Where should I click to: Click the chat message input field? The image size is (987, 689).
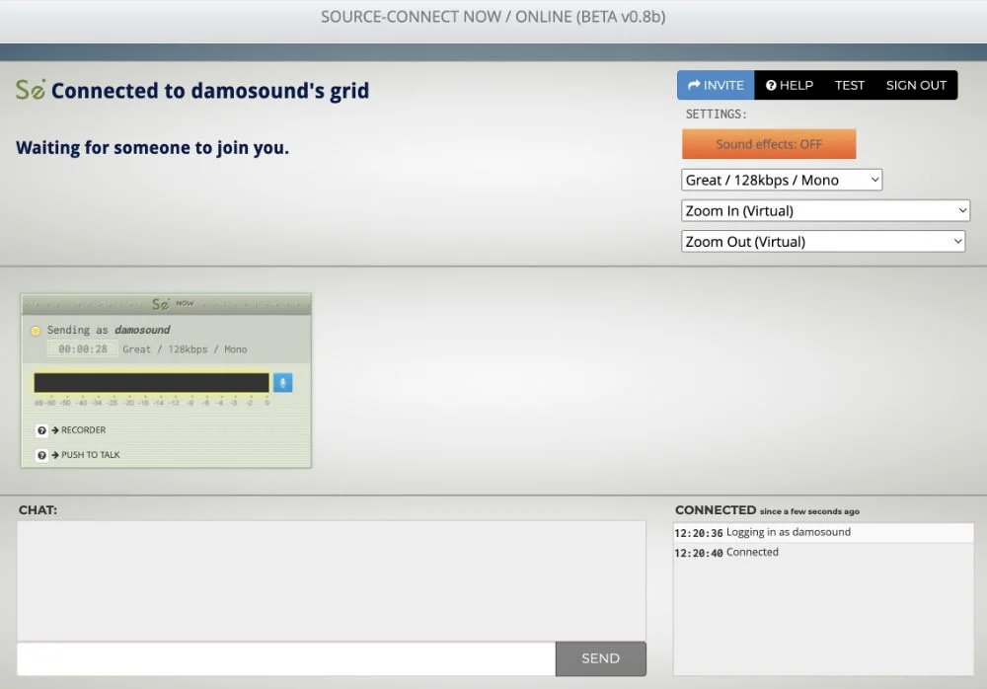pyautogui.click(x=286, y=658)
